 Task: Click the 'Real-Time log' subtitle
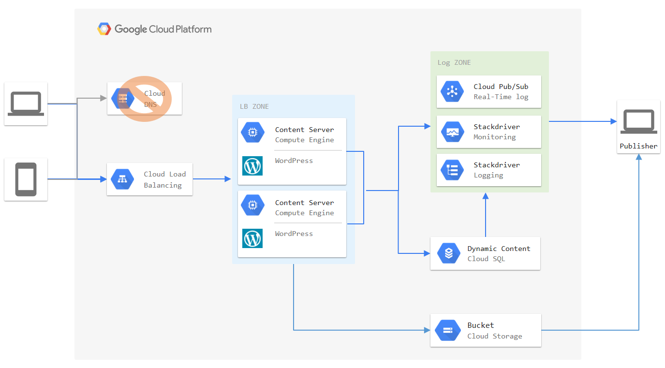point(501,97)
